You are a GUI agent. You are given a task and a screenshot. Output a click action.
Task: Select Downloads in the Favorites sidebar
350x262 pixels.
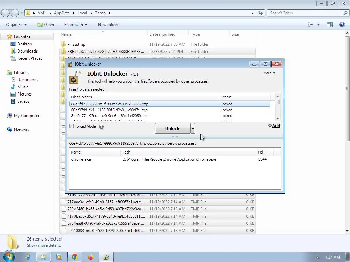(x=24, y=51)
